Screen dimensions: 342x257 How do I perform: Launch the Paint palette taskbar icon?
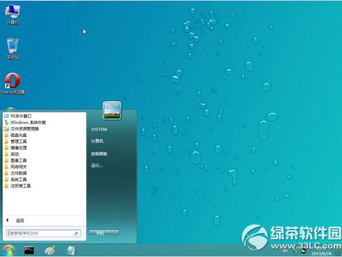point(50,250)
